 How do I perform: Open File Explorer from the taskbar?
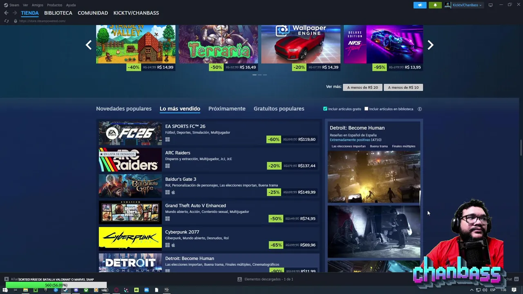tap(25, 290)
